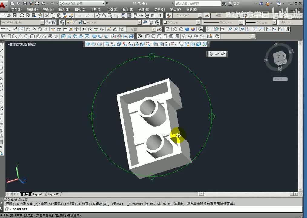
Task: Click the viewport controls [-] label
Action: [x=8, y=45]
